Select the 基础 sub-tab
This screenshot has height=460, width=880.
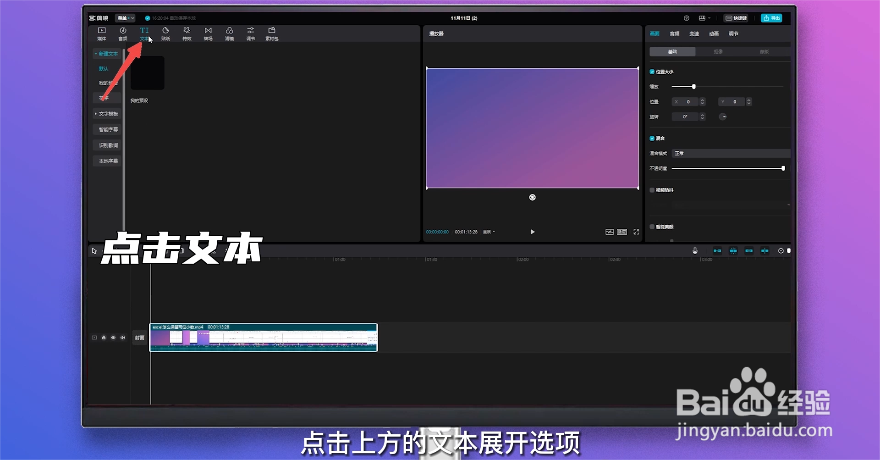pos(672,51)
